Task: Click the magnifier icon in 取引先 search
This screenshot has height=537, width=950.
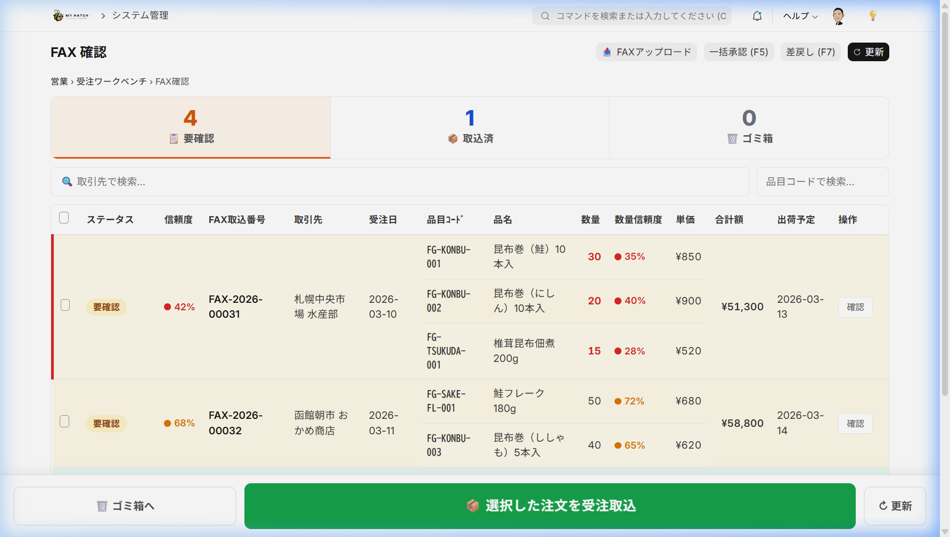Action: coord(67,182)
